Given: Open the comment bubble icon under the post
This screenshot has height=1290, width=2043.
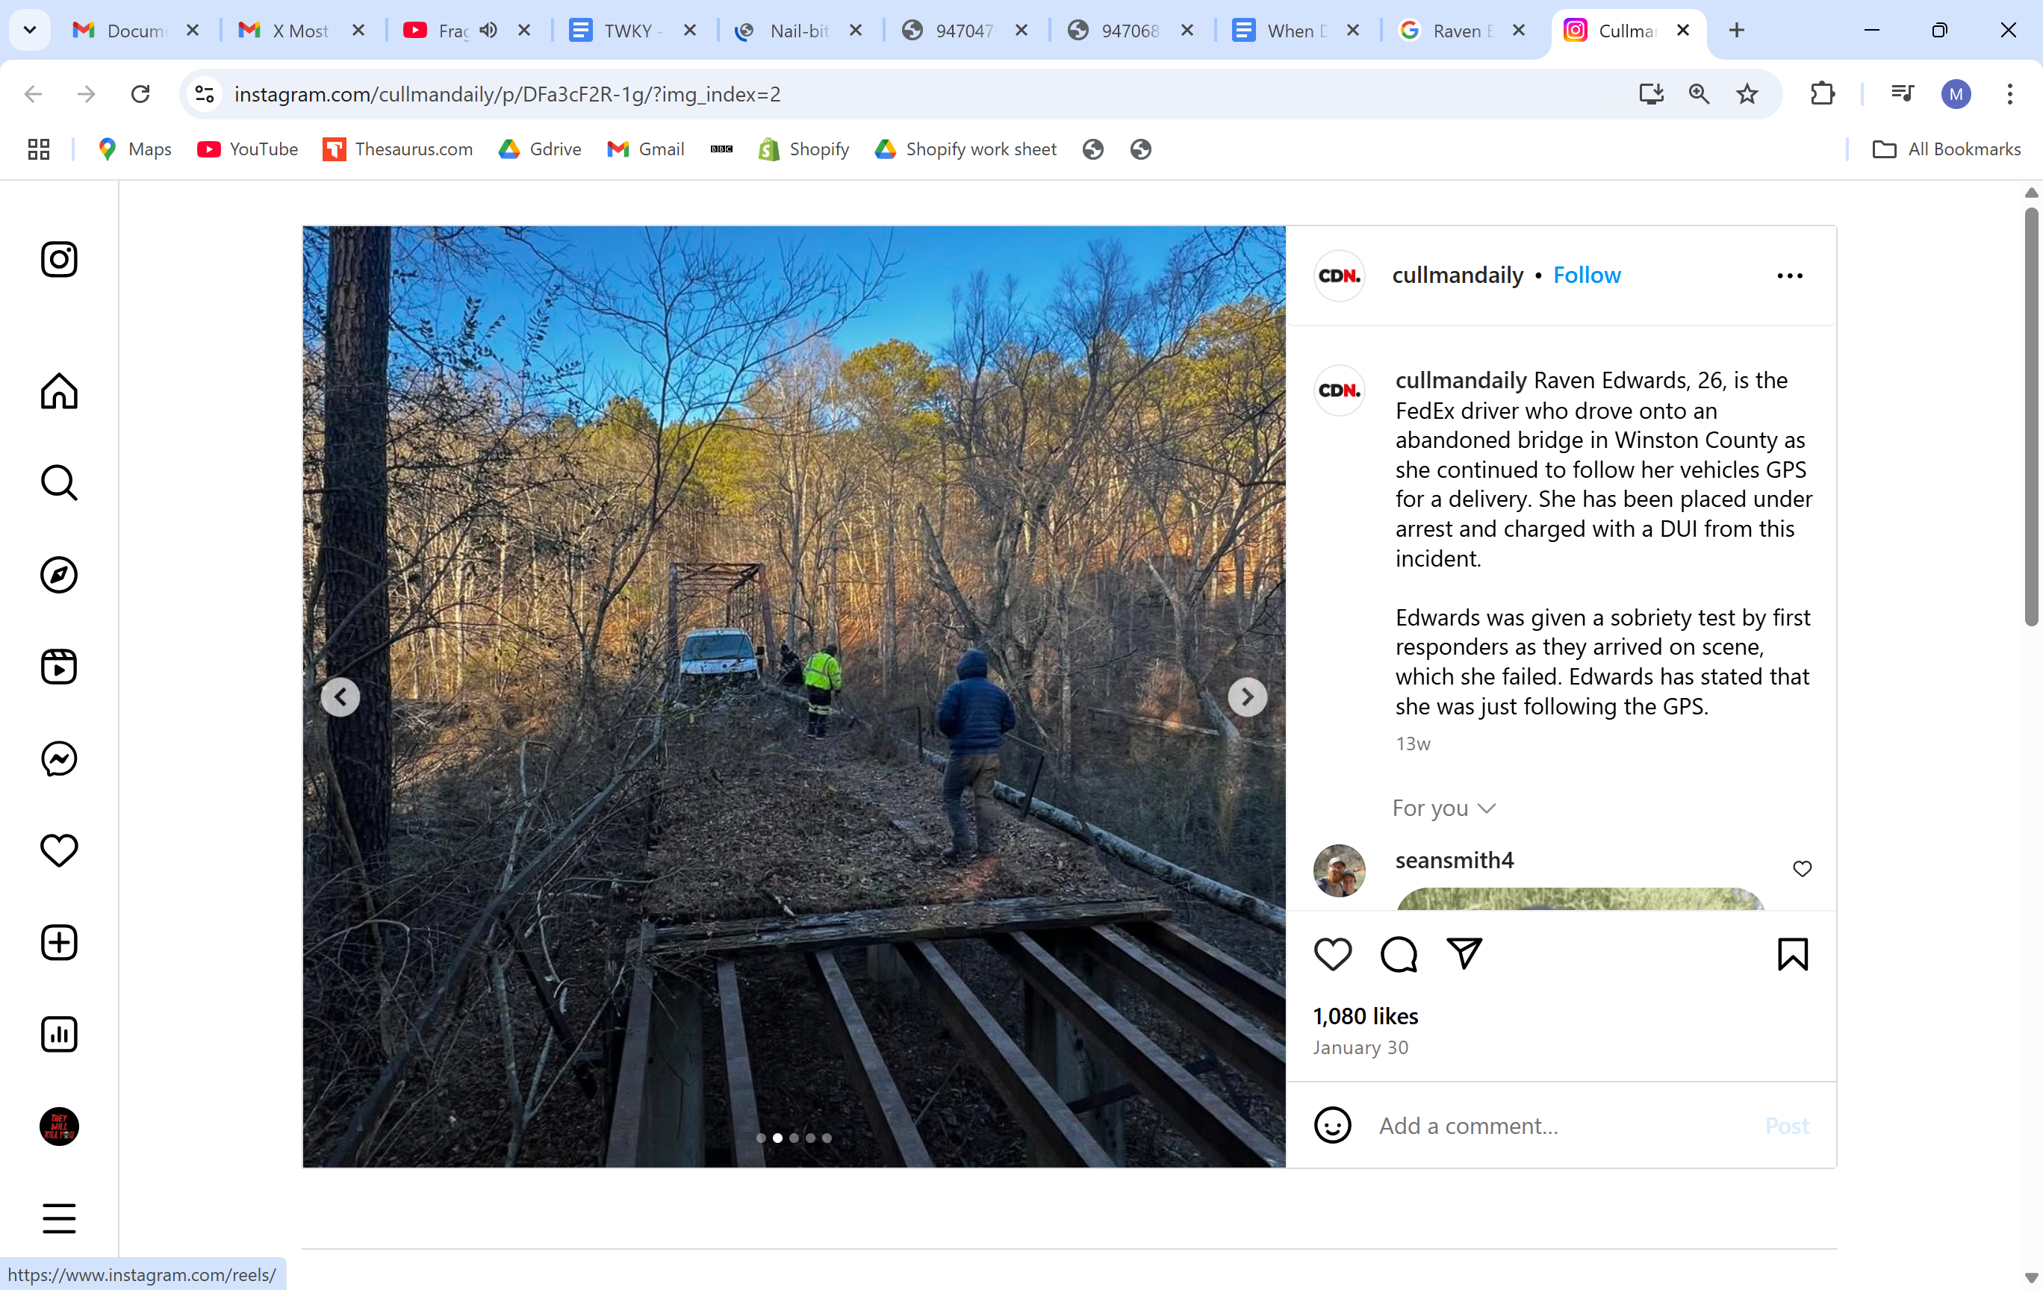Looking at the screenshot, I should (1398, 954).
